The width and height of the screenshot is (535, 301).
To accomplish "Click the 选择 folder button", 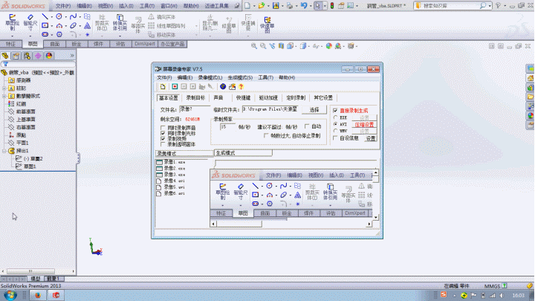I will click(314, 109).
